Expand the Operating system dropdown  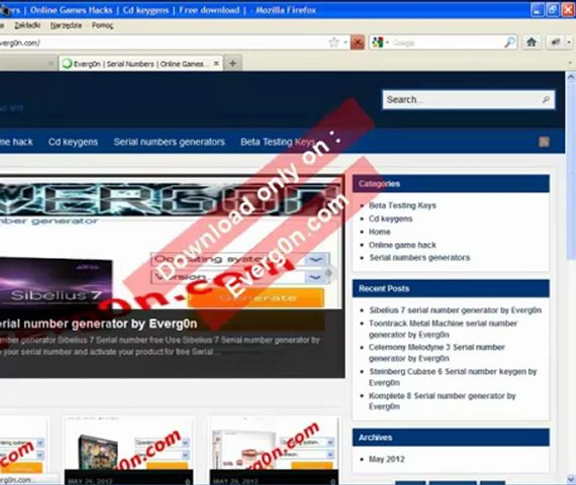coord(240,260)
